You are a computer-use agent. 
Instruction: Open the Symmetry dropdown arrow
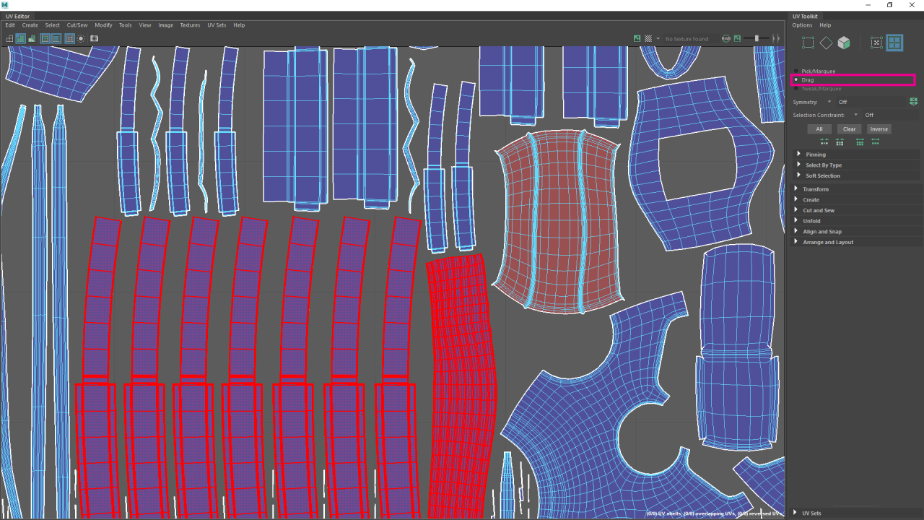coord(829,102)
